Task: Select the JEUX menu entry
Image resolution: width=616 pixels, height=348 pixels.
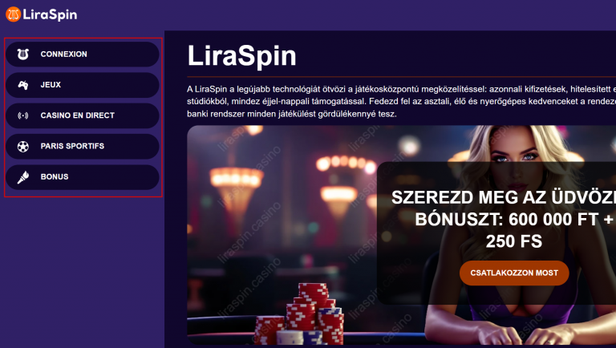Action: click(x=82, y=85)
